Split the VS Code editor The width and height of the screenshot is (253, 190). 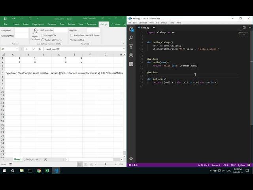(x=244, y=28)
